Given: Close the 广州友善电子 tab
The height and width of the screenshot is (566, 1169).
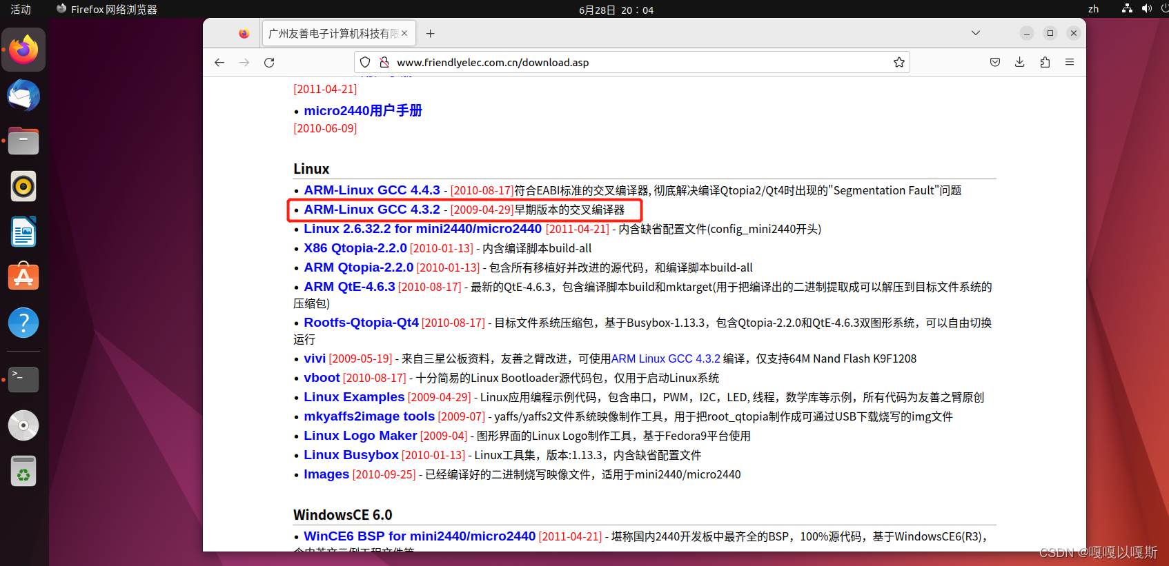Looking at the screenshot, I should (x=404, y=33).
